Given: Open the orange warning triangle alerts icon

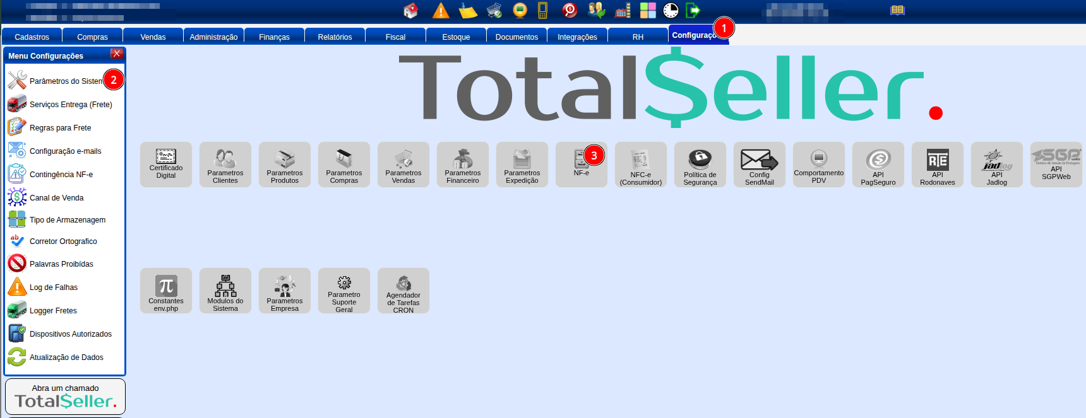Looking at the screenshot, I should click(441, 10).
